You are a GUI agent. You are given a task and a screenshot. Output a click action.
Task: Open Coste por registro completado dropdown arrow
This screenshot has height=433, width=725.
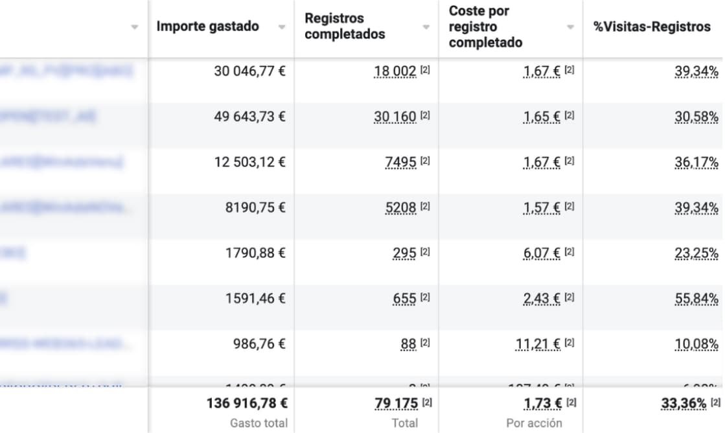coord(570,27)
